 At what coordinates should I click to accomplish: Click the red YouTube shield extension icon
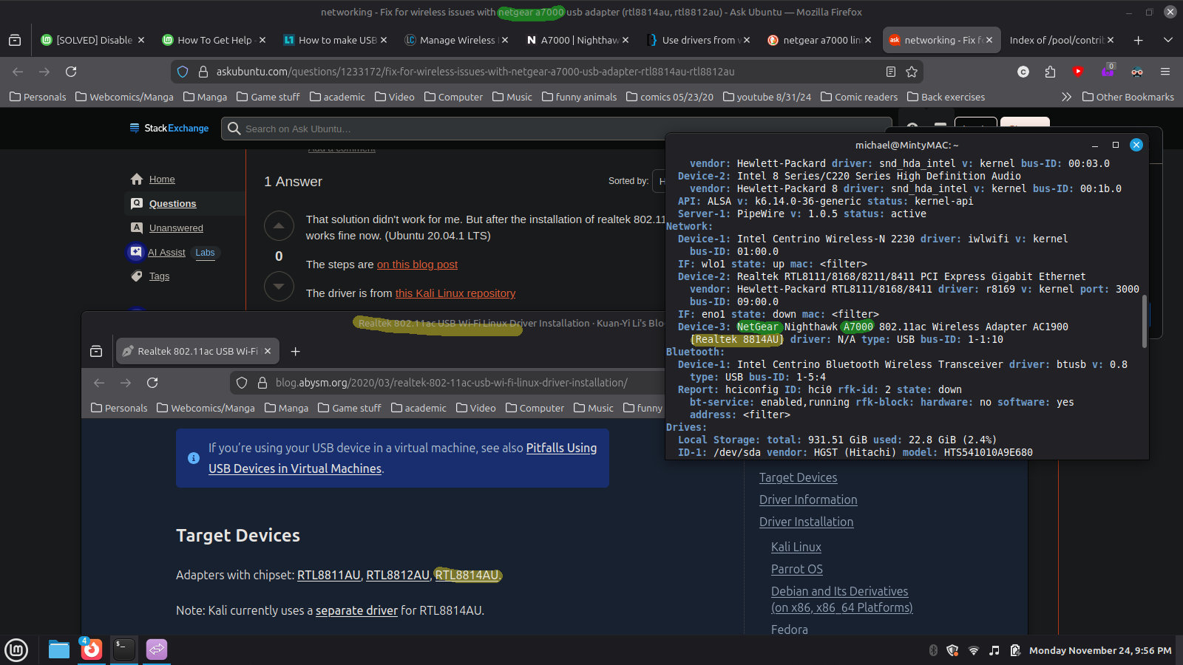pos(1078,72)
